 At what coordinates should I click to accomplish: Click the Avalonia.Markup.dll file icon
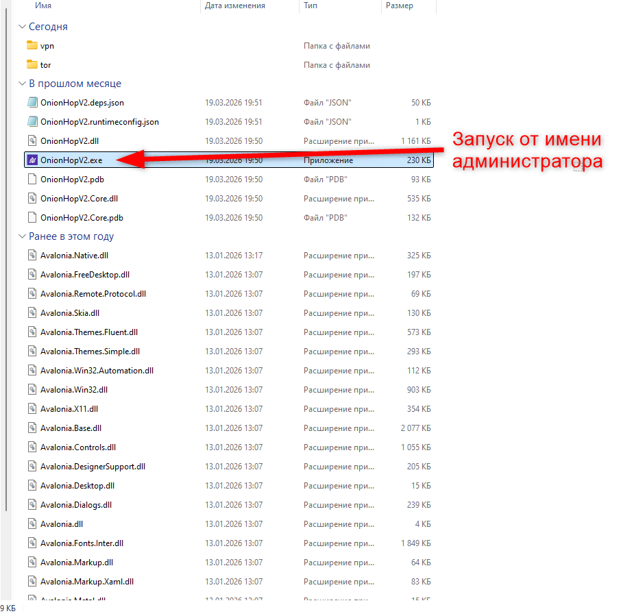point(32,563)
